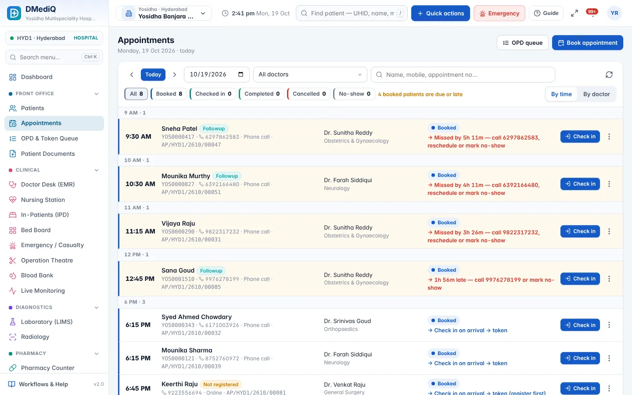
Task: Click the Find patient search field
Action: coord(352,13)
